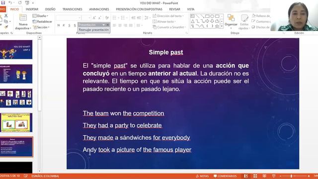
Task: Click down arrow of slide panel scrollbar
Action: [x=39, y=171]
